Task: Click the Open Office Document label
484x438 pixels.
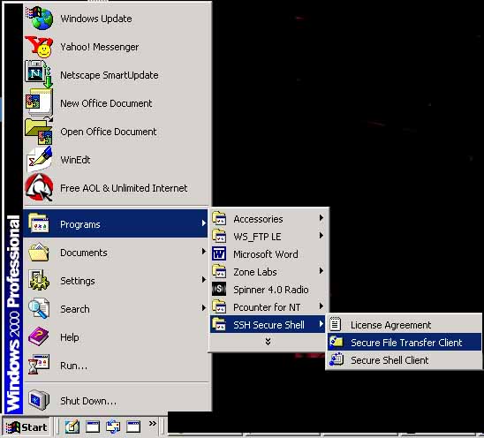Action: click(x=109, y=132)
